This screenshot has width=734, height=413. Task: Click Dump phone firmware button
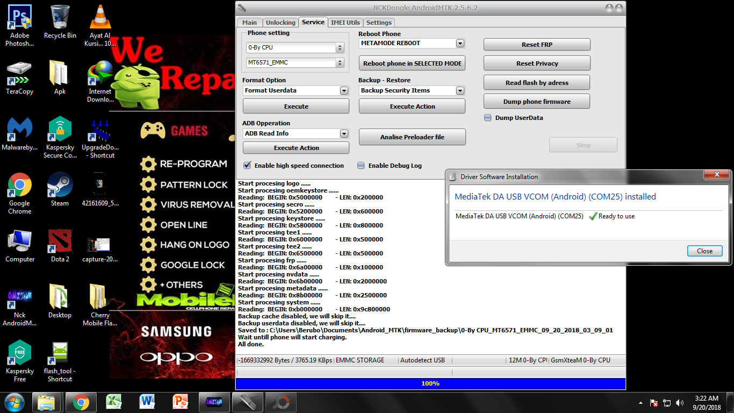point(537,102)
